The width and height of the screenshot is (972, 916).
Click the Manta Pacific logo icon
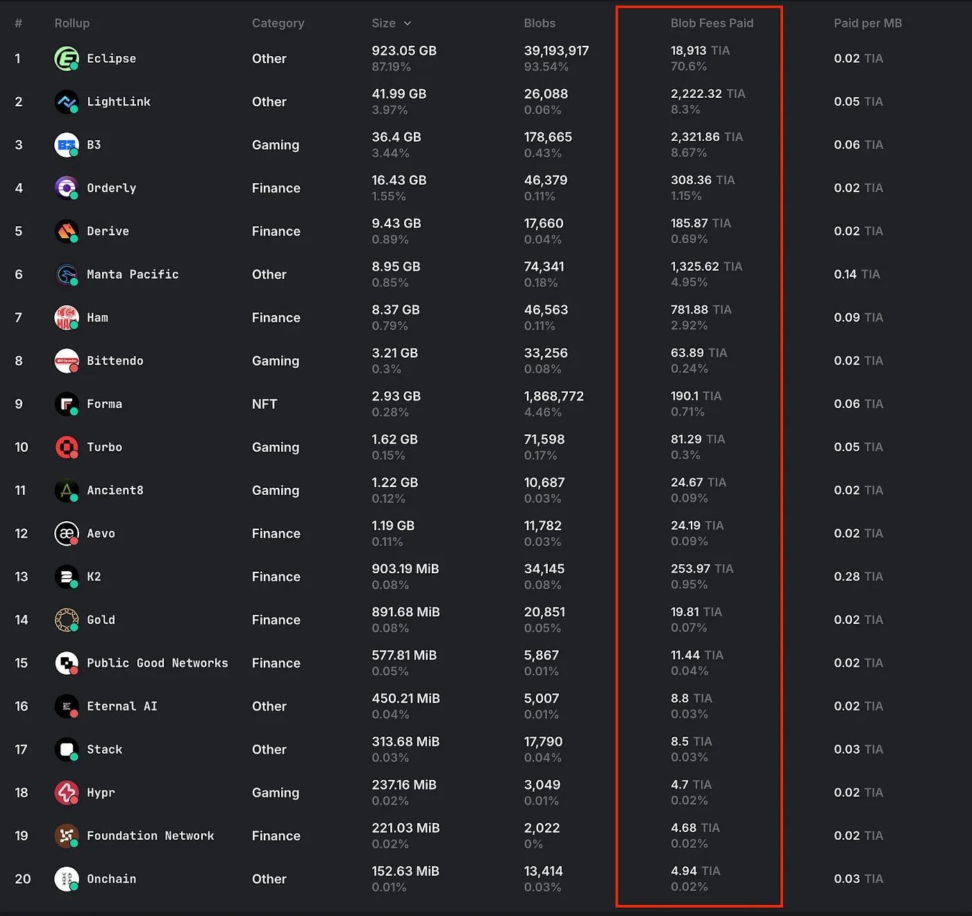coord(67,275)
